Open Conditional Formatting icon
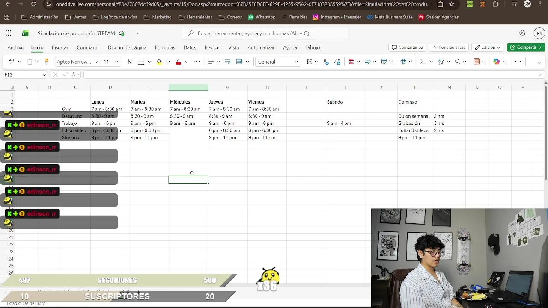Screen dimensions: 548x308 point(351,62)
